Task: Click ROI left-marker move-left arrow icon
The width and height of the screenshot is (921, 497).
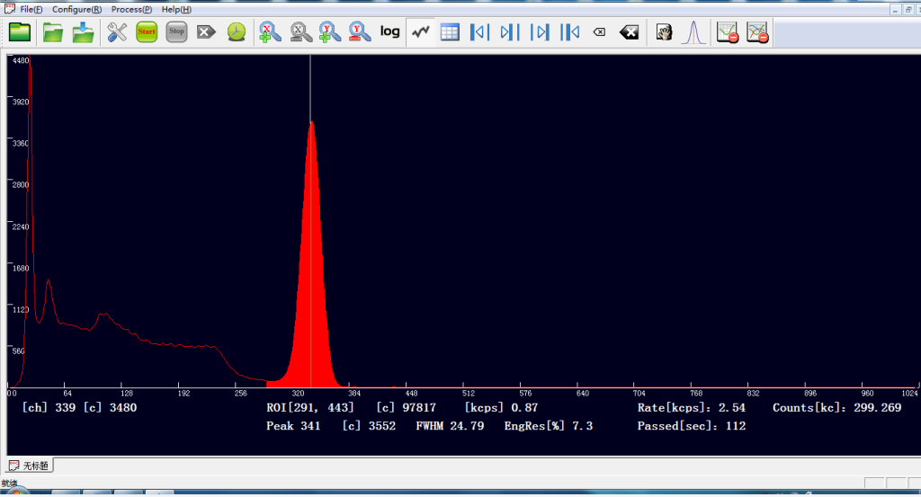Action: click(x=480, y=31)
